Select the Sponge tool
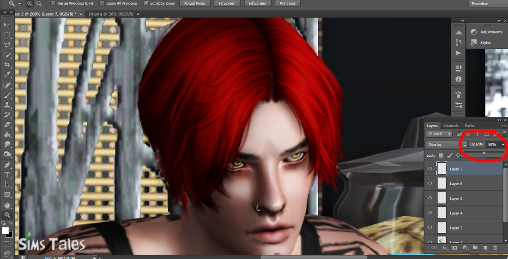This screenshot has height=259, width=508. tap(7, 154)
